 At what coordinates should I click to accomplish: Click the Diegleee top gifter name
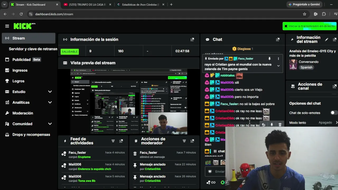pos(244,49)
